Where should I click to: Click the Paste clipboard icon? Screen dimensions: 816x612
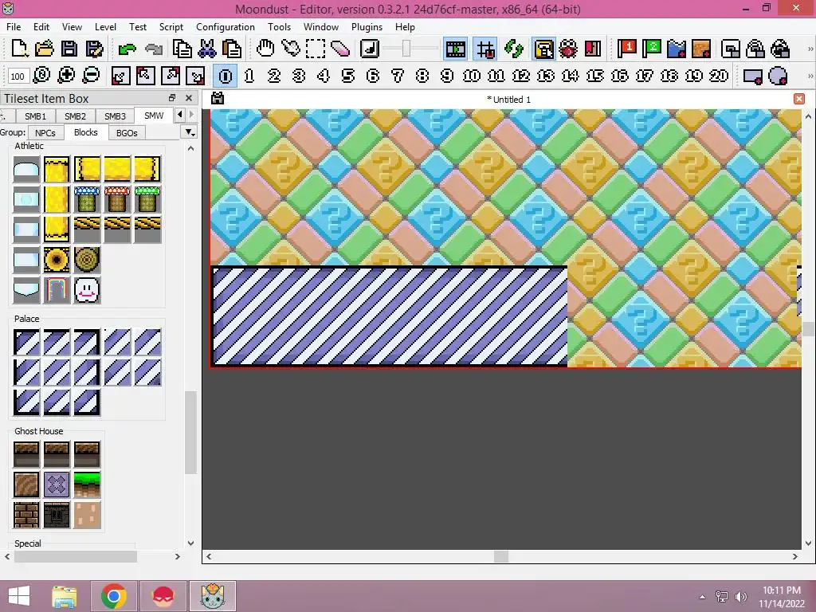[232, 49]
